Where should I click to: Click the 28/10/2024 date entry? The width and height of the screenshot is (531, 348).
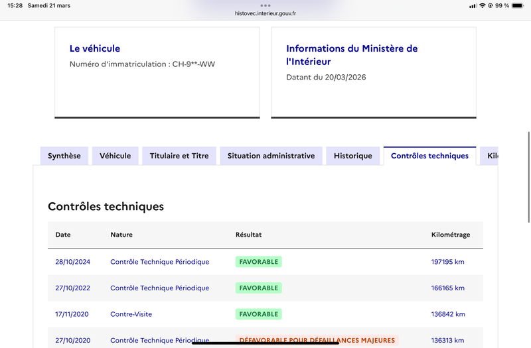[72, 262]
